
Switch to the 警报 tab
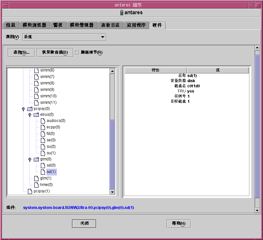coord(58,25)
